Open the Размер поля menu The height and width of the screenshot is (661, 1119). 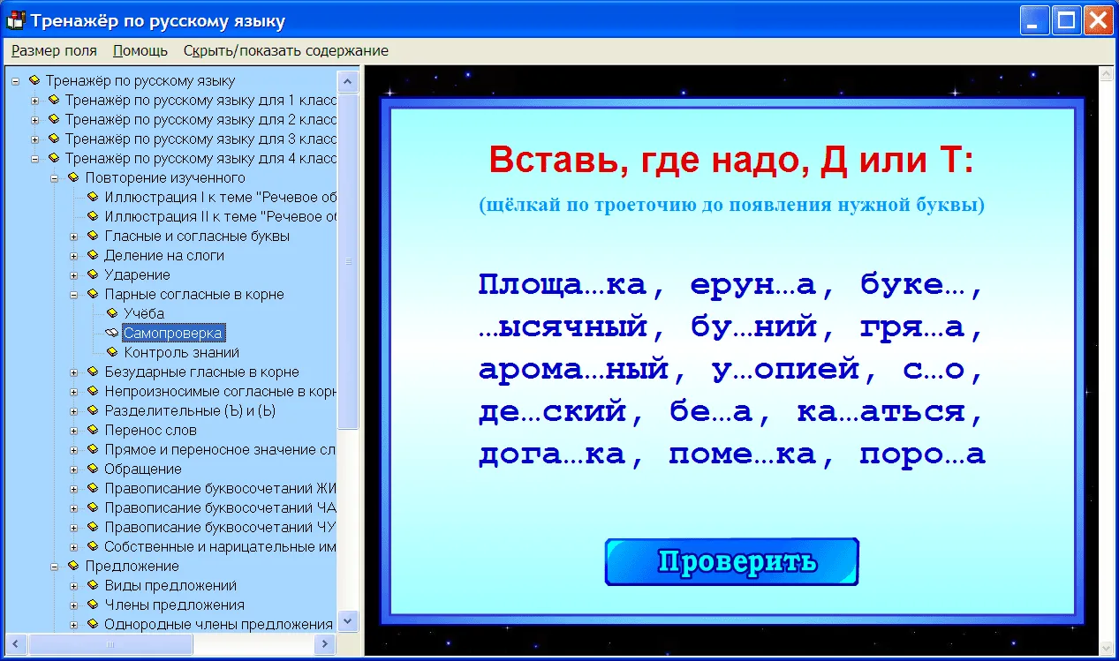[54, 51]
